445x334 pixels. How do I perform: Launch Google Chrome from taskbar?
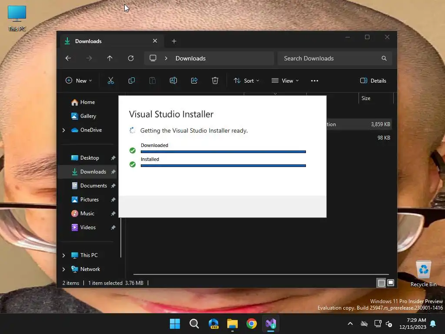coord(252,324)
